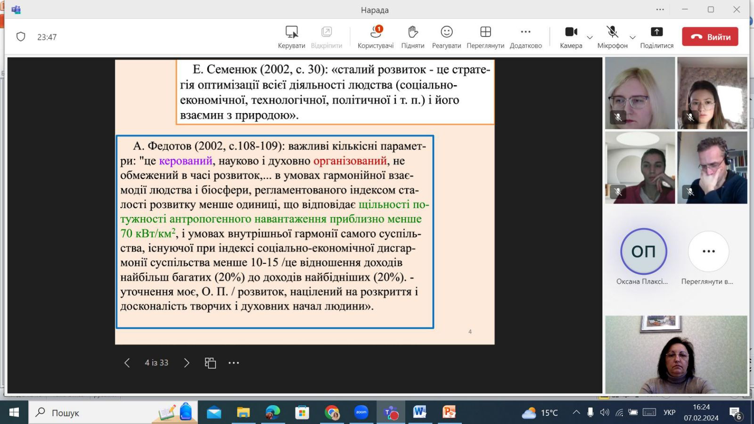Screen dimensions: 754x424
Task: Go to next slide arrow
Action: (x=187, y=363)
